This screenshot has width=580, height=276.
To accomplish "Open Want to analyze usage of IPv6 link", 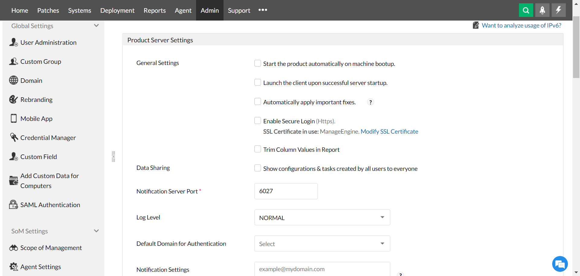I will pos(521,25).
